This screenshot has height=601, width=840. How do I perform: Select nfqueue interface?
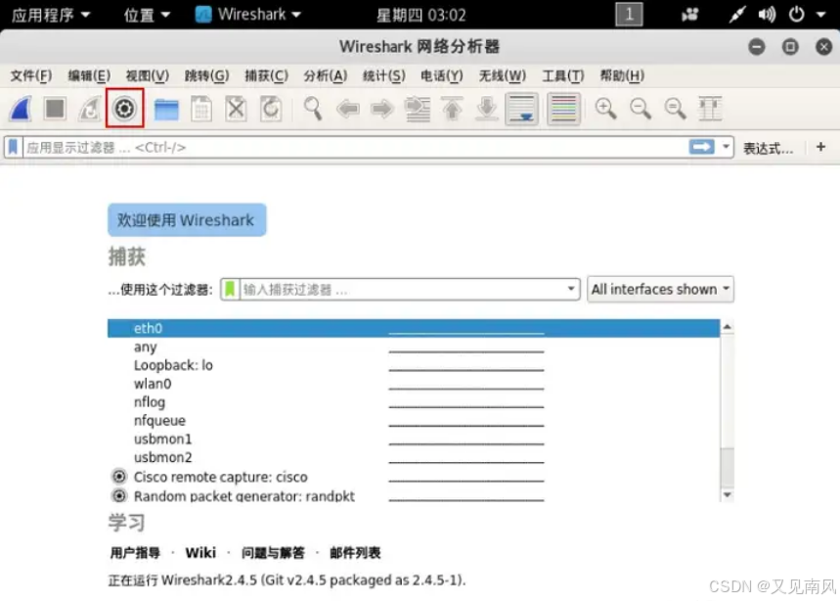[x=413, y=420]
